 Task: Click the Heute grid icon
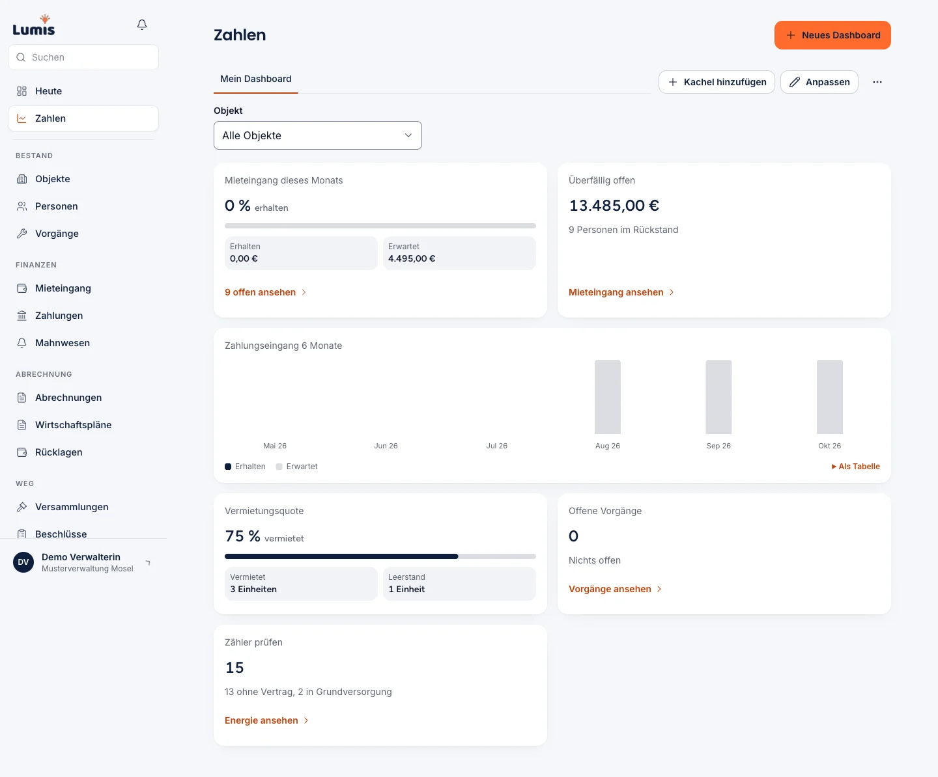[x=22, y=91]
